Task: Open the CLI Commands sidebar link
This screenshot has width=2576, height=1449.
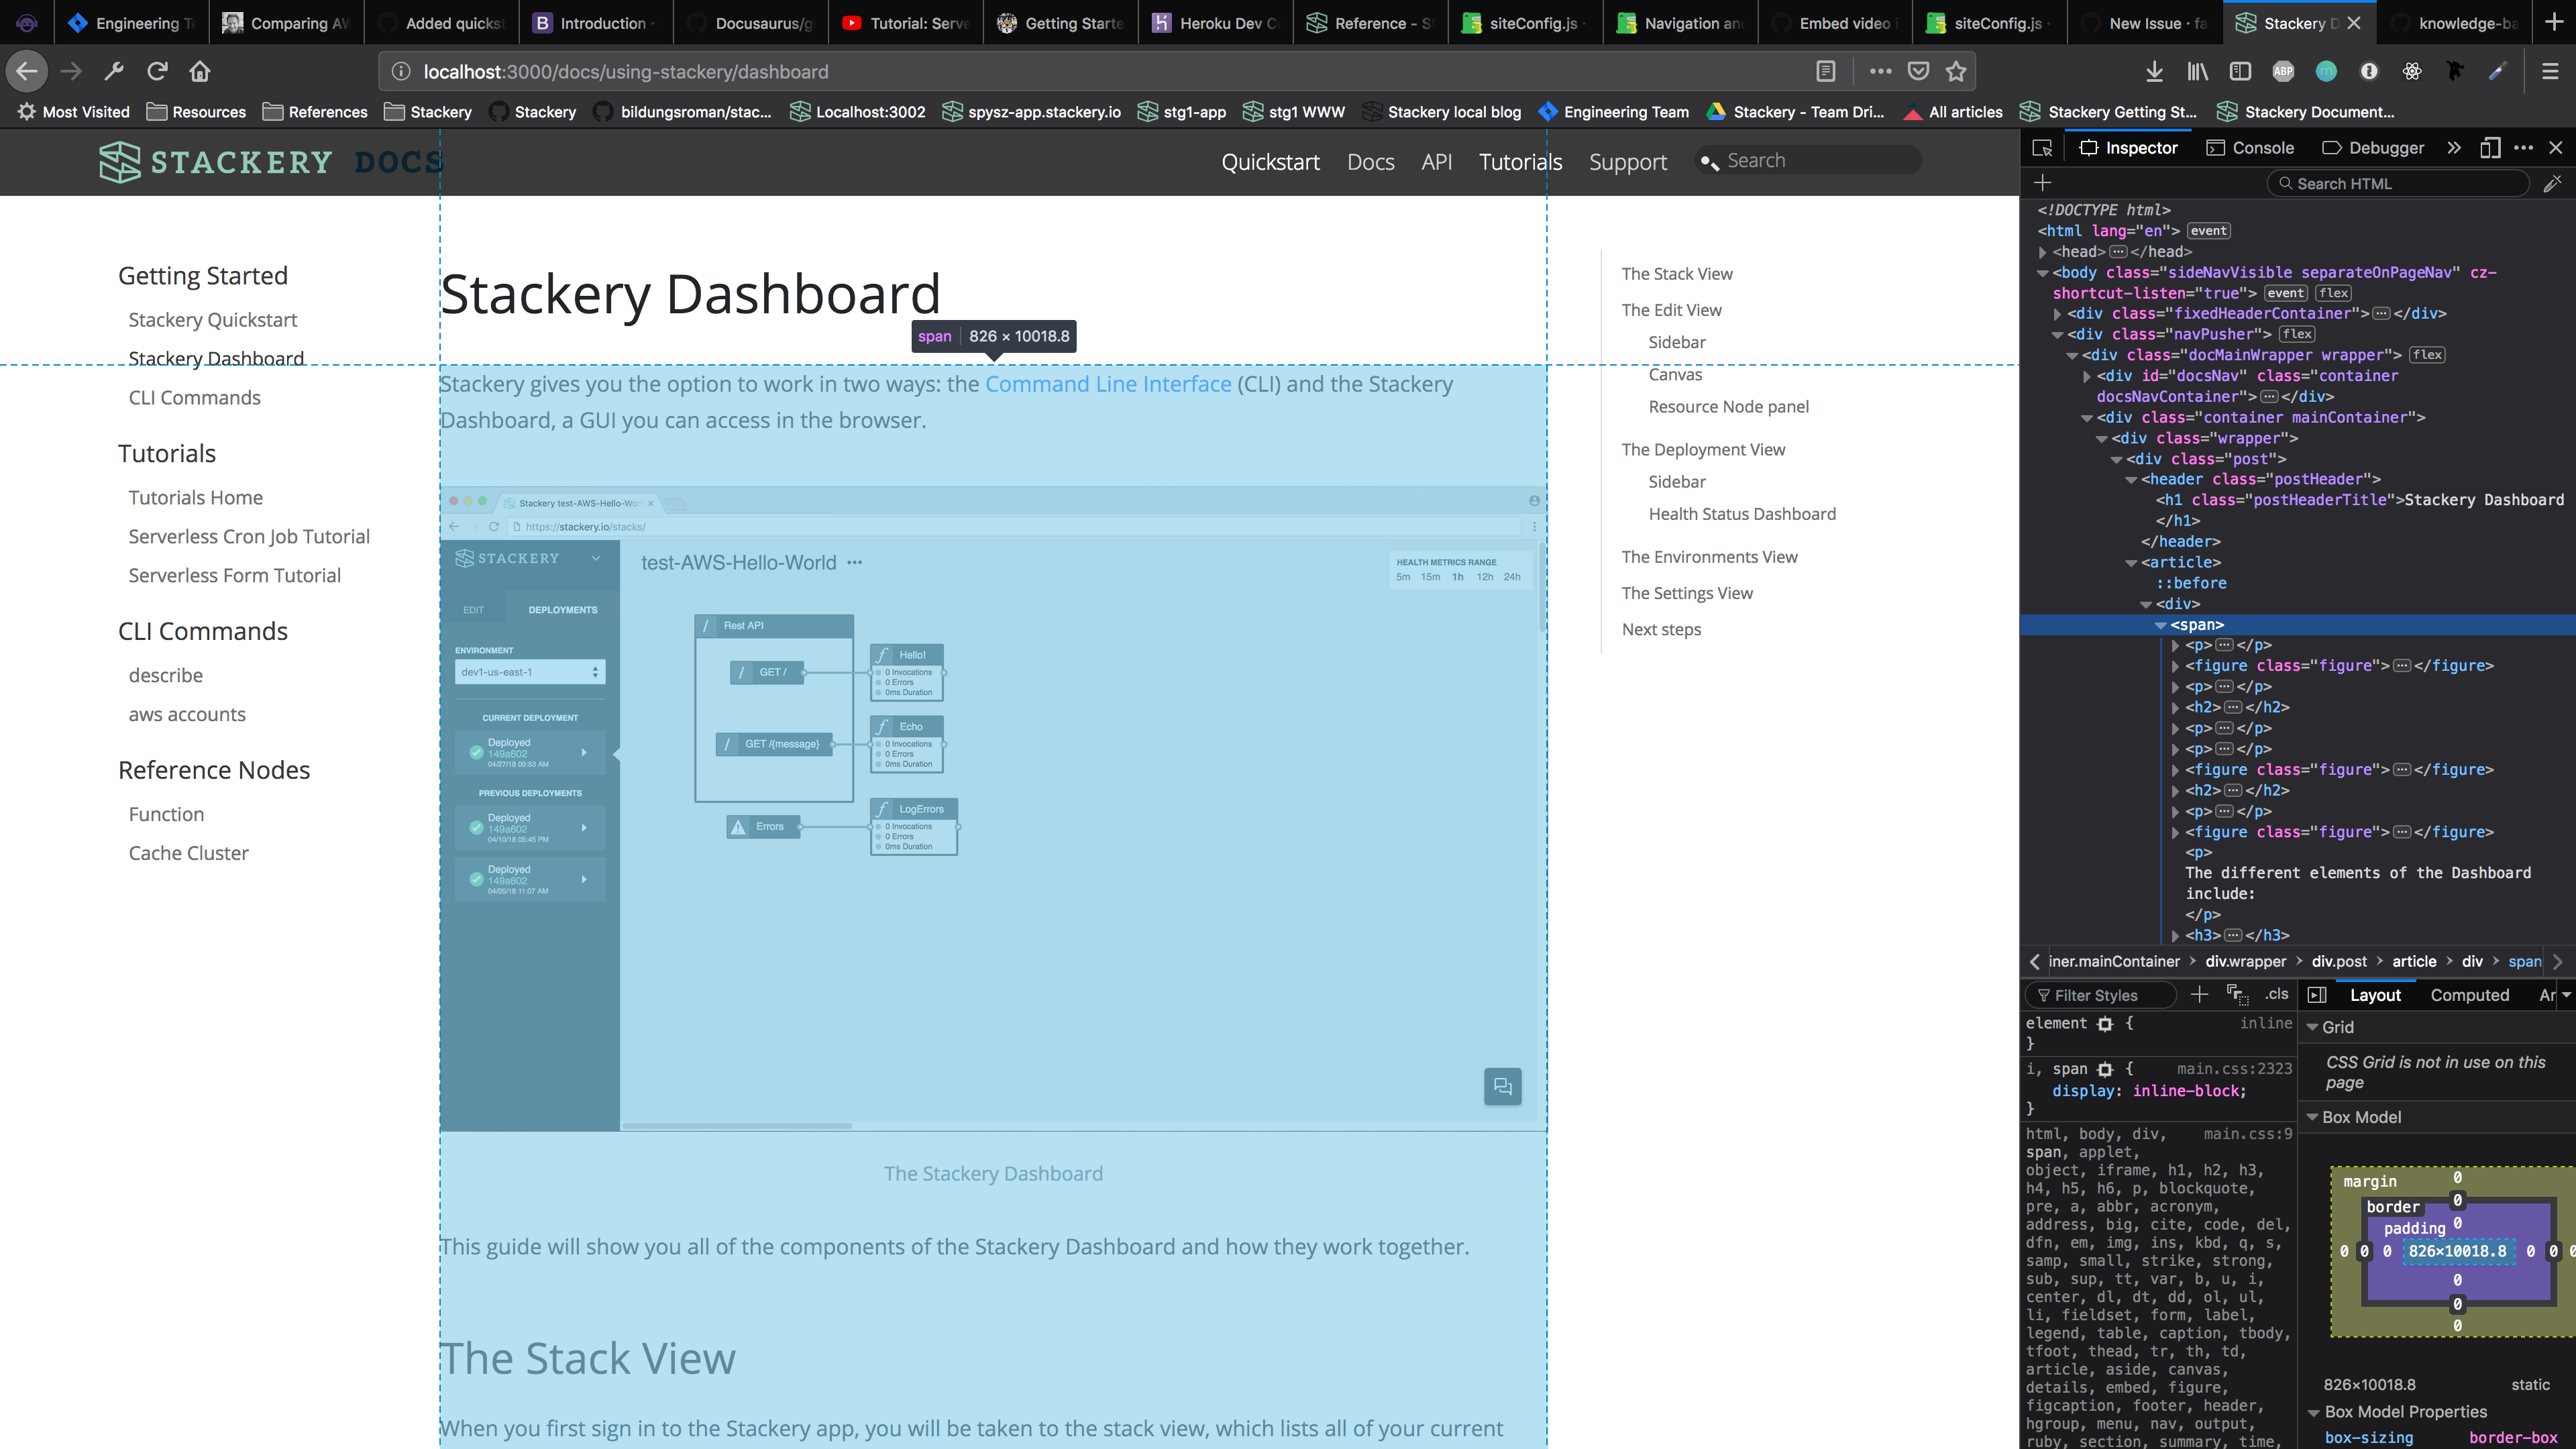Action: tap(194, 398)
